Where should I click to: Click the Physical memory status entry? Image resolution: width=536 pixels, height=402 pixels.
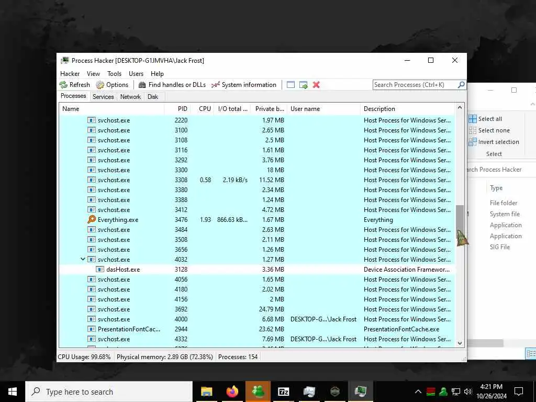pos(165,357)
